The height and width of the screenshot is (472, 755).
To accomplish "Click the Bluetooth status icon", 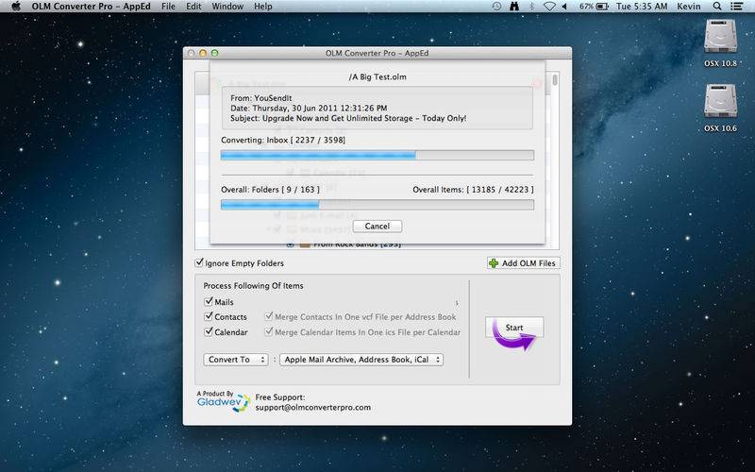I will click(x=532, y=7).
